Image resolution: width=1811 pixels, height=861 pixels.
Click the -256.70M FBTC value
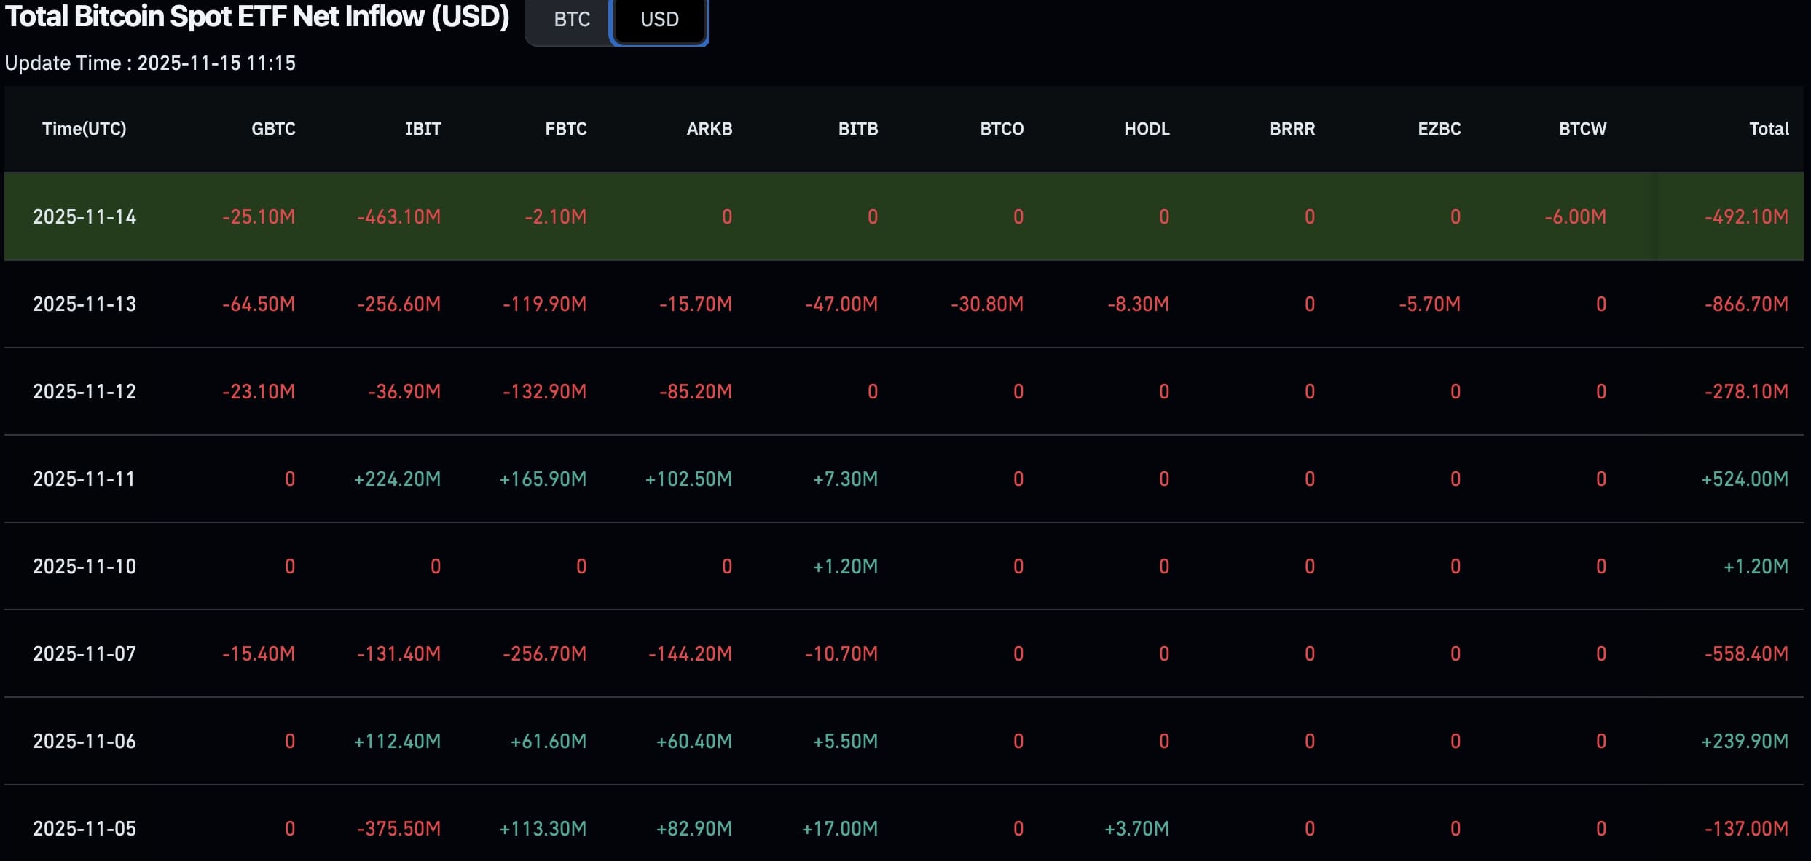click(x=545, y=654)
